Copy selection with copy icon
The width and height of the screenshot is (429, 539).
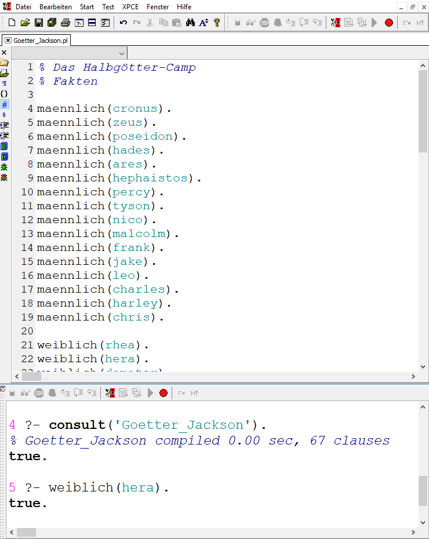(163, 23)
